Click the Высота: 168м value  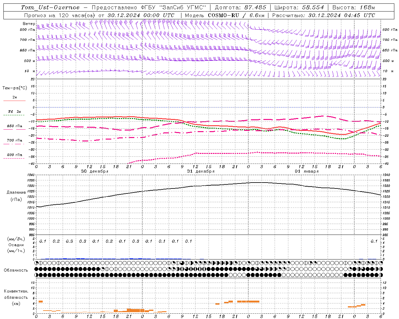coord(353,7)
